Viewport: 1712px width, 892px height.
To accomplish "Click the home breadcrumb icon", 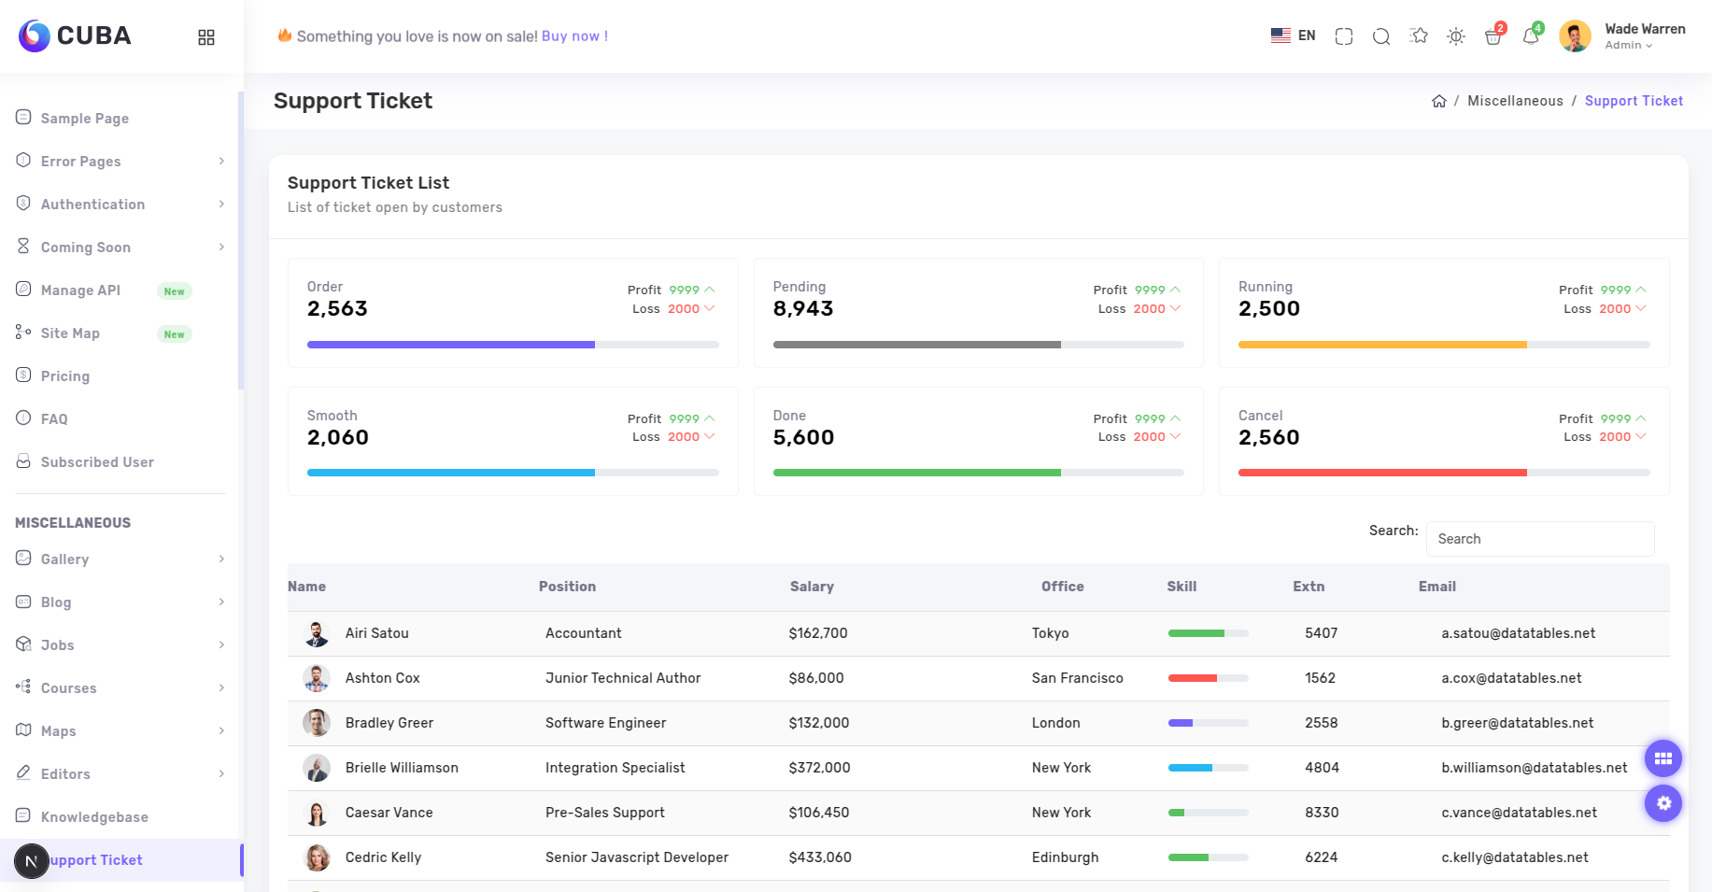I will (1439, 101).
